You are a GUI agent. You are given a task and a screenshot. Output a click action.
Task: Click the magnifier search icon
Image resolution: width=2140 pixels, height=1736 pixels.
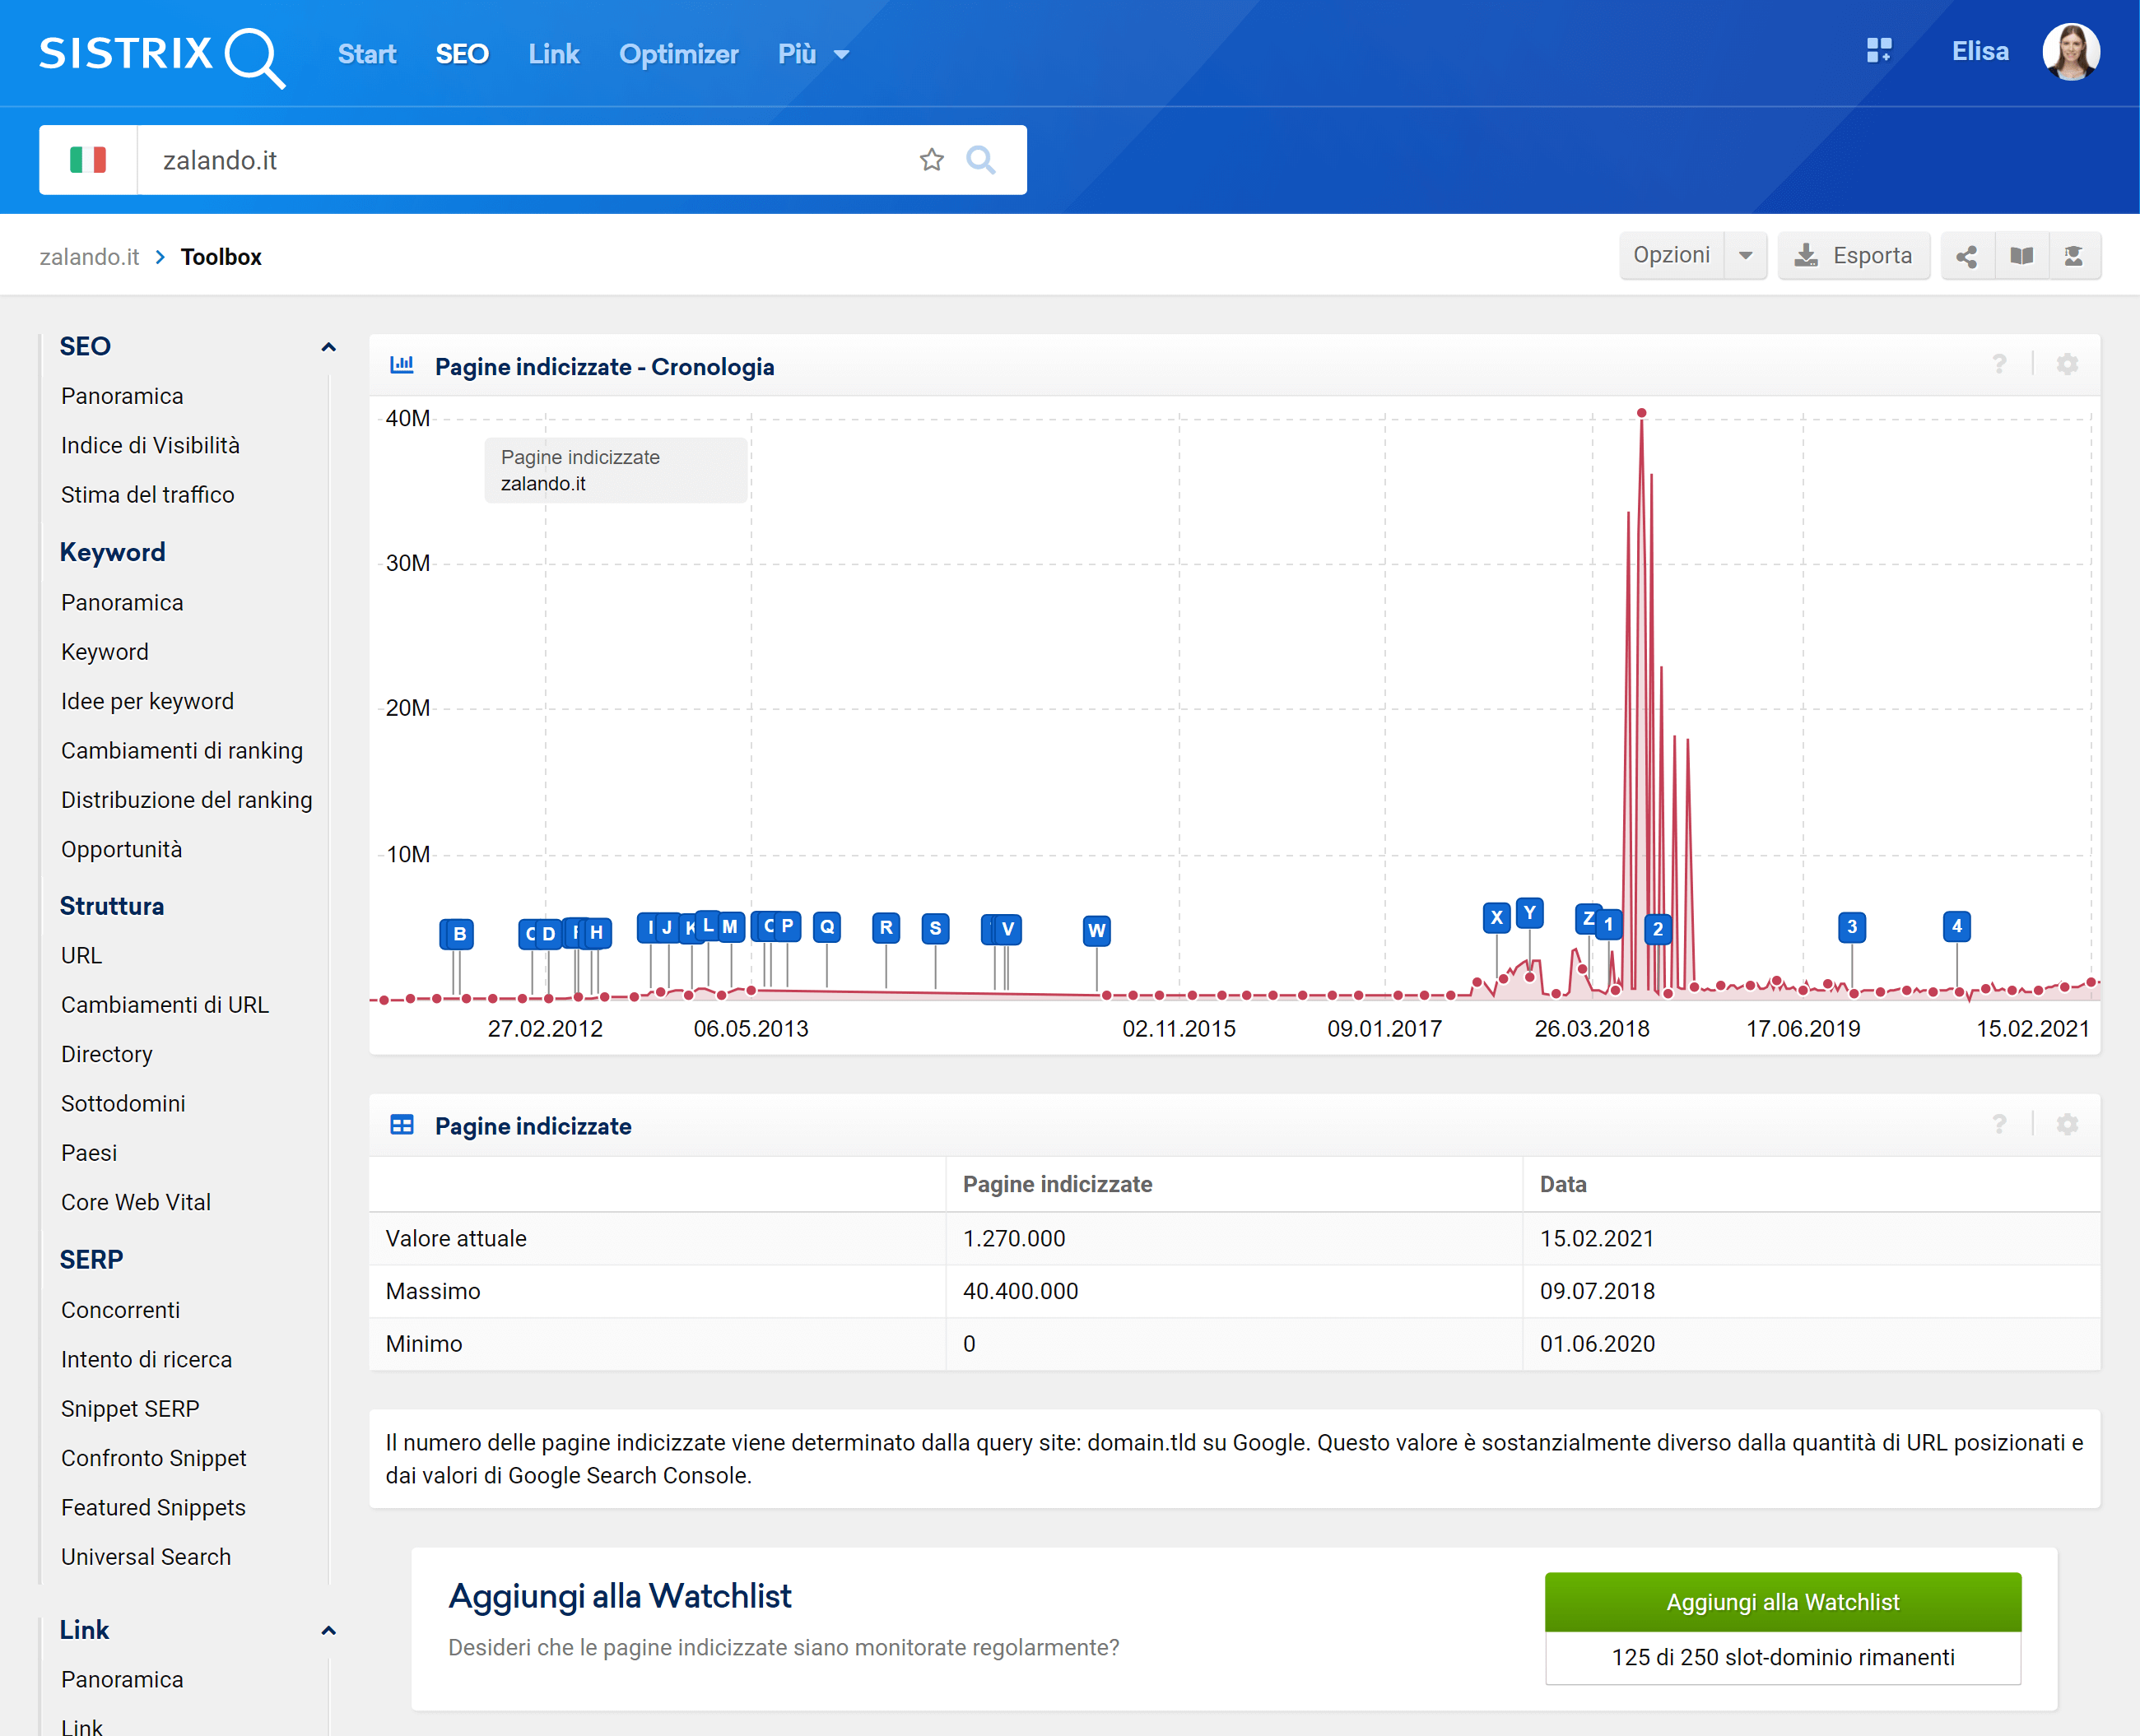(980, 160)
